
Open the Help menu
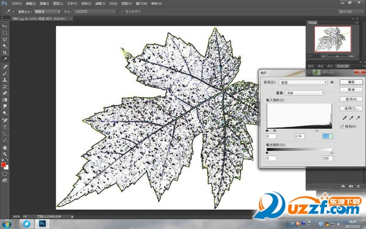coord(156,4)
